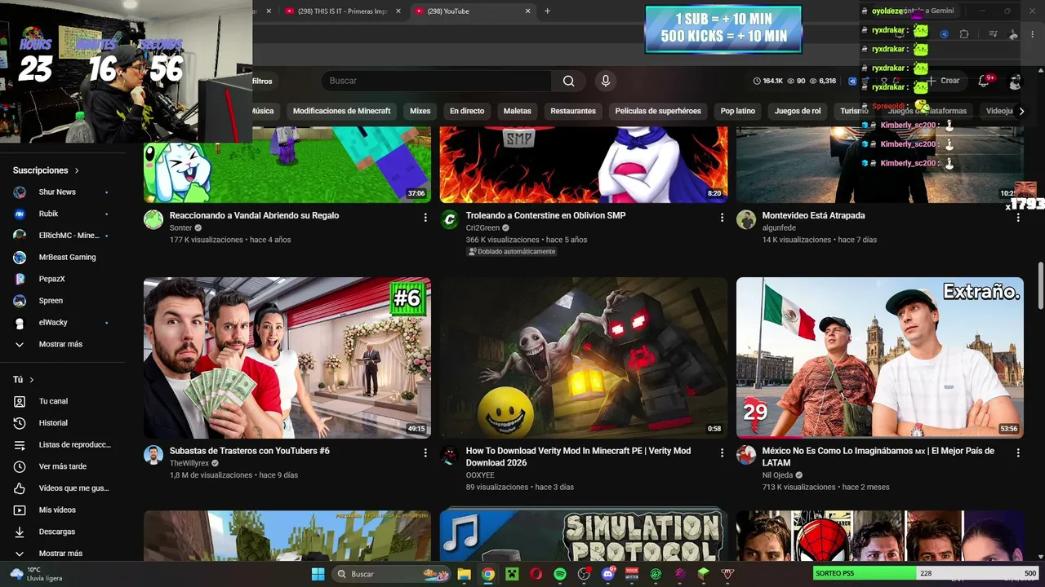Open the Tú section header
Screen dimensions: 1045x587
click(24, 380)
